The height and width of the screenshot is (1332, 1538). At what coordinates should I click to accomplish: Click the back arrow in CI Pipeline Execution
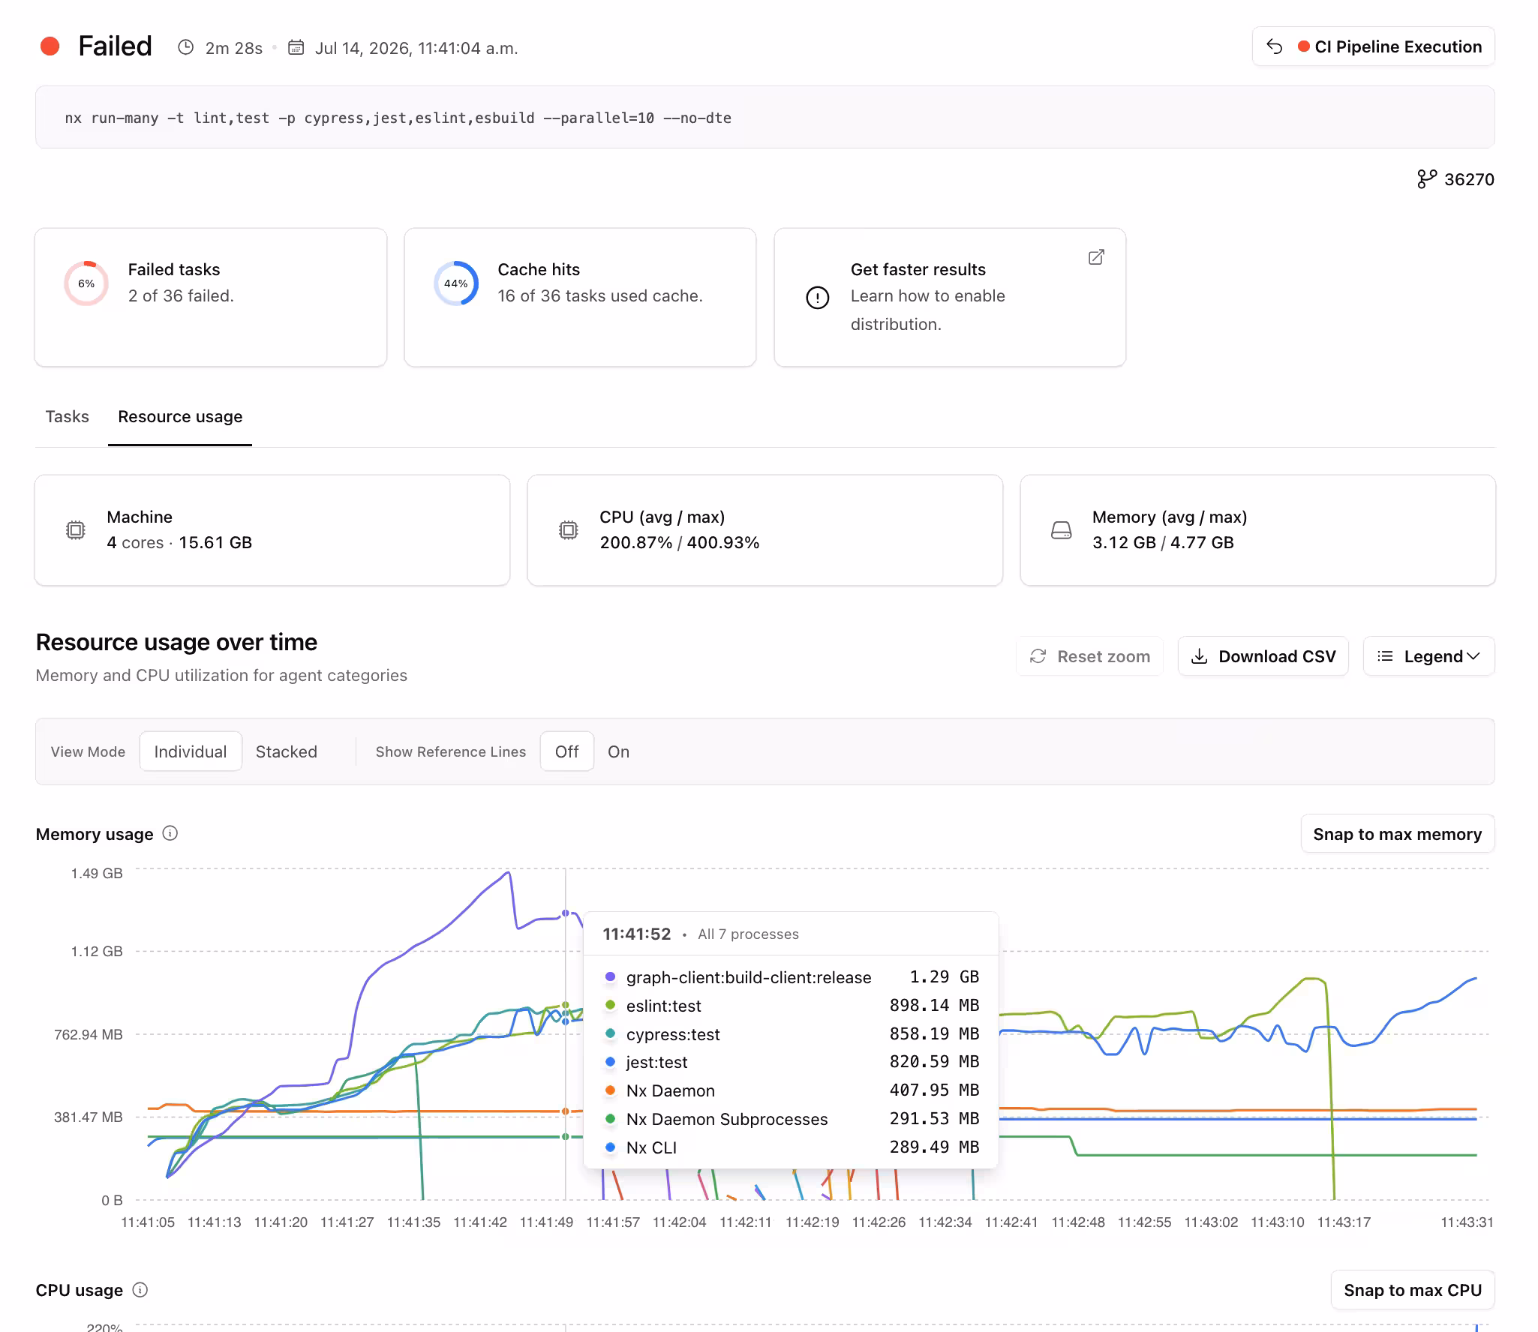(x=1275, y=46)
